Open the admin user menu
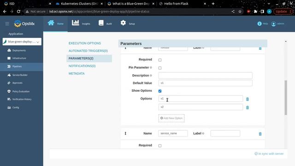295x166 pixels. pyautogui.click(x=277, y=24)
